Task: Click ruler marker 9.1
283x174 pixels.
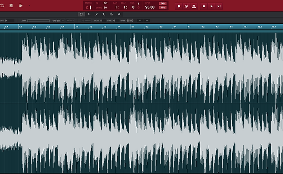Action: click(x=189, y=27)
